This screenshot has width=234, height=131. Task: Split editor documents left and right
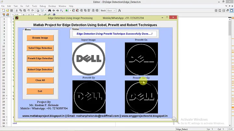pyautogui.click(x=220, y=10)
